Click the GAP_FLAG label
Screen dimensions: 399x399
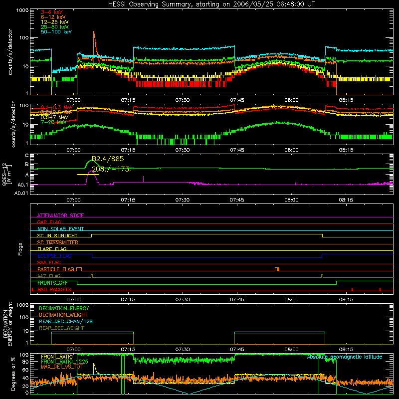(49, 222)
